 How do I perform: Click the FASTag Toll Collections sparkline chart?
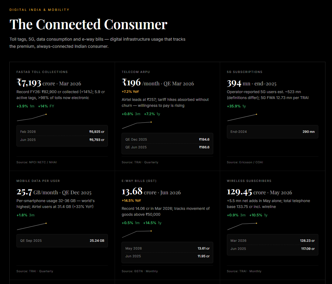coord(32,118)
